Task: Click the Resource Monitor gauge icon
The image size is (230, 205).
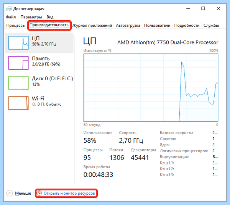Action: [x=39, y=193]
